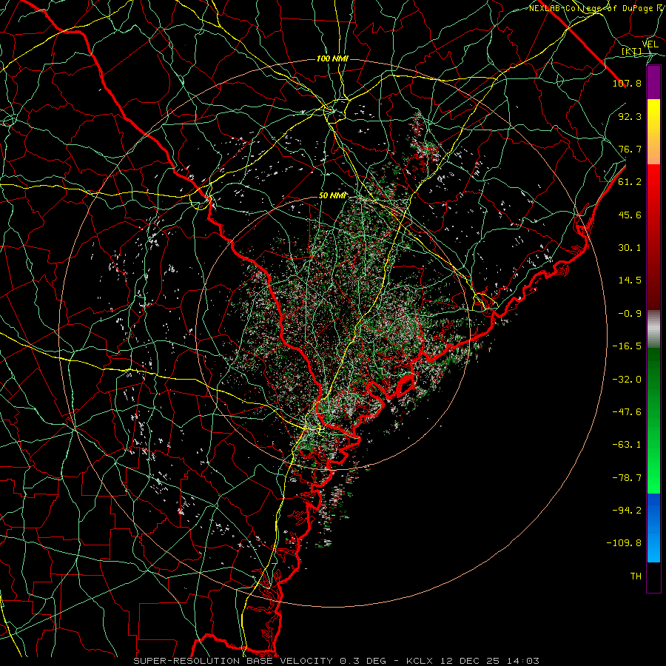Viewport: 666px width, 666px height.
Task: Select the black TH segment of the color bar
Action: pos(653,577)
